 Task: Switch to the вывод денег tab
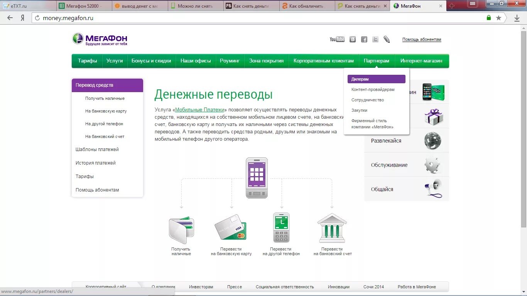[x=140, y=6]
